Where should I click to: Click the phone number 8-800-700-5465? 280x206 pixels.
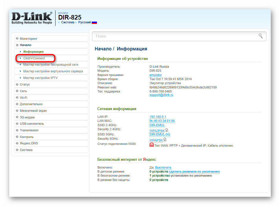pyautogui.click(x=161, y=91)
